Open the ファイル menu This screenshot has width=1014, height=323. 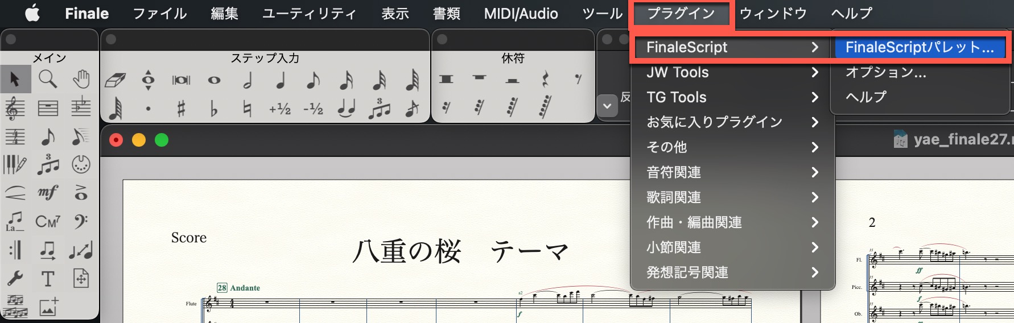point(160,14)
